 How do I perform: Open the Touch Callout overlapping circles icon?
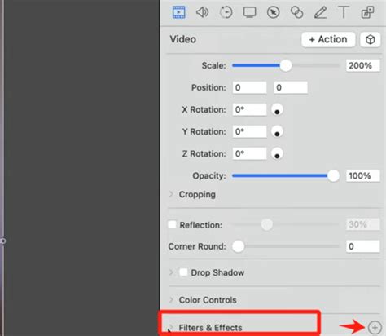(296, 12)
